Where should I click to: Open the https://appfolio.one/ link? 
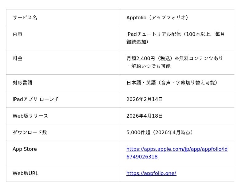coord(151,173)
